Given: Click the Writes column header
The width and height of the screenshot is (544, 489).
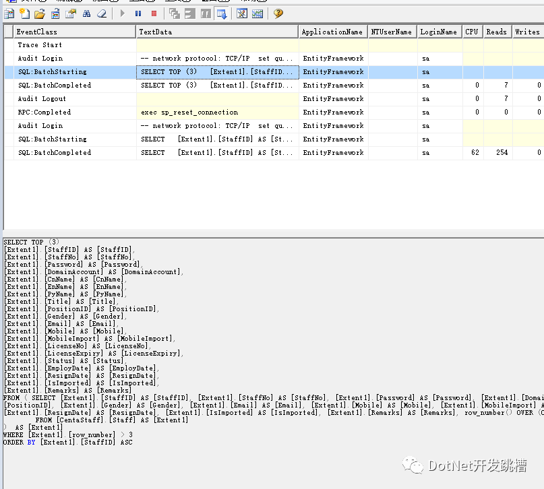Looking at the screenshot, I should pyautogui.click(x=528, y=32).
